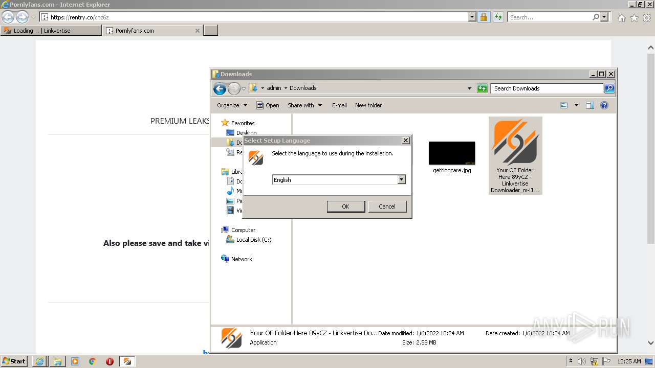Switch to the Linkvertise loading tab
This screenshot has height=368, width=655.
click(51, 31)
